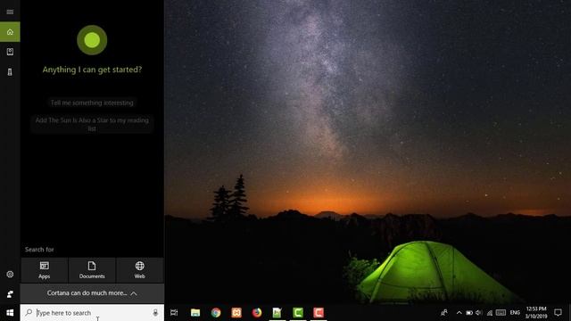Open the Notepad++ taskbar icon

[x=277, y=313]
